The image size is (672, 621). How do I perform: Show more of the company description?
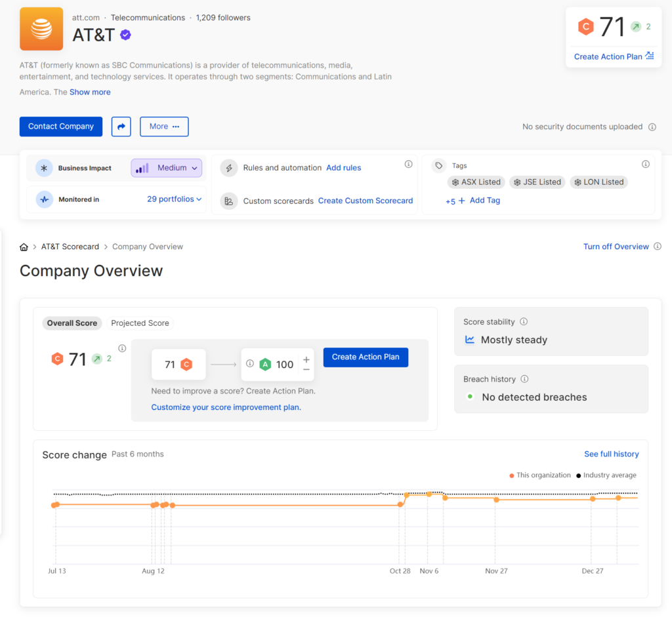(90, 92)
